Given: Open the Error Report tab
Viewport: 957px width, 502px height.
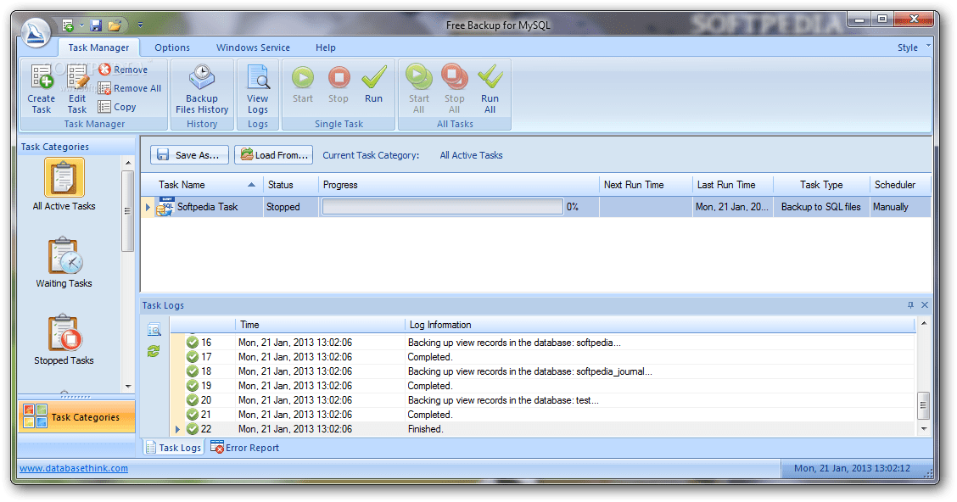Looking at the screenshot, I should tap(244, 447).
